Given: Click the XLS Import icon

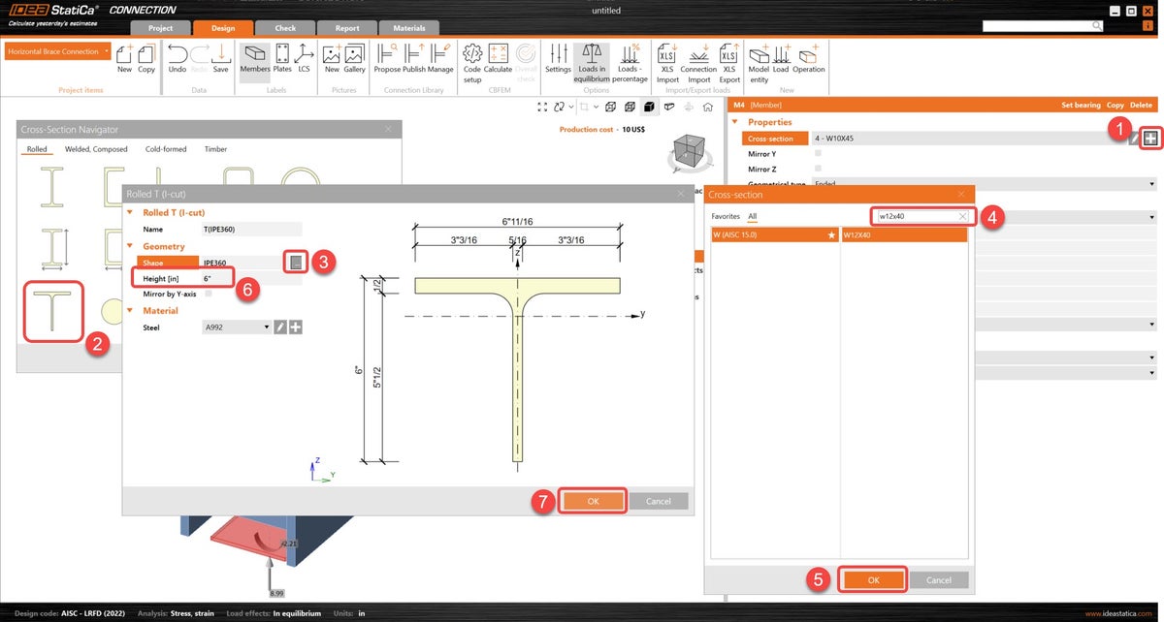Looking at the screenshot, I should (x=666, y=60).
